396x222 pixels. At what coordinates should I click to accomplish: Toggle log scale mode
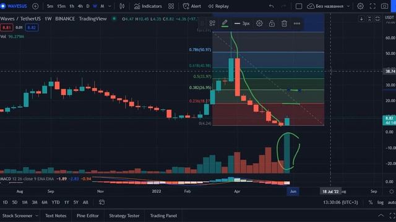[381, 202]
